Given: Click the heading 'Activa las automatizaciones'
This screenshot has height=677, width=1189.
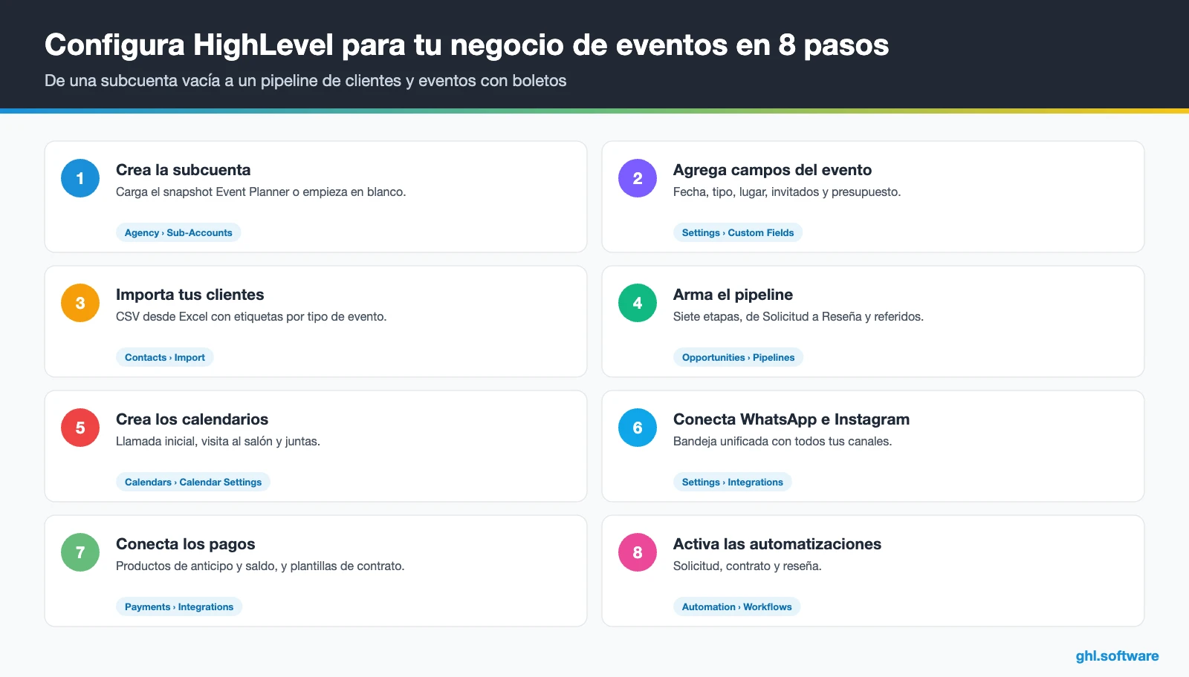Looking at the screenshot, I should click(777, 544).
